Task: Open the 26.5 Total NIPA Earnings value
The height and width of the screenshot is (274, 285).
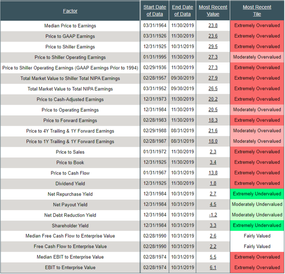Action: [213, 89]
